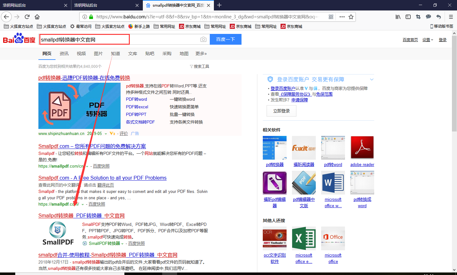Expand arrow next to shipinzhuanhuan.cn date
457x275 pixels.
pyautogui.click(x=106, y=134)
